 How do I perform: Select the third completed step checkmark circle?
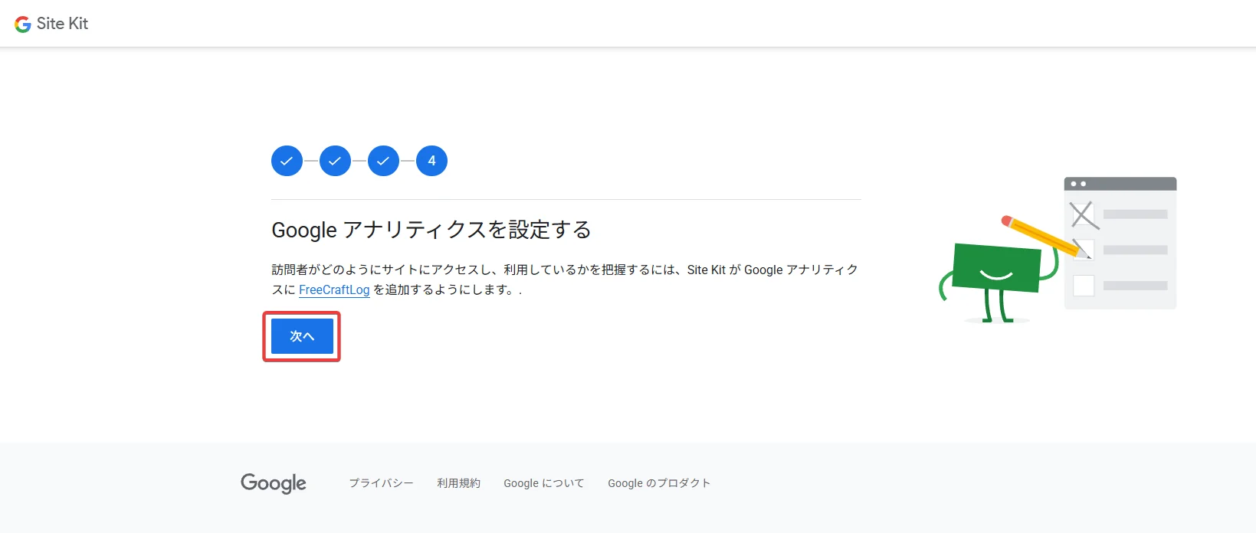pyautogui.click(x=383, y=161)
